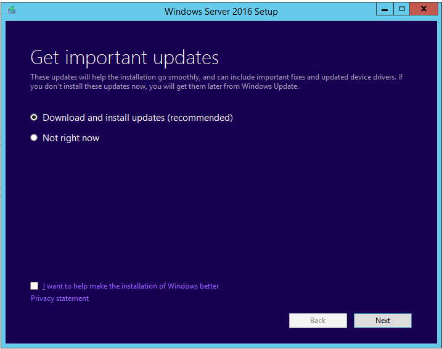Screen dimensions: 442x349
Task: Open 'I want to help make the installation' link
Action: tap(131, 286)
